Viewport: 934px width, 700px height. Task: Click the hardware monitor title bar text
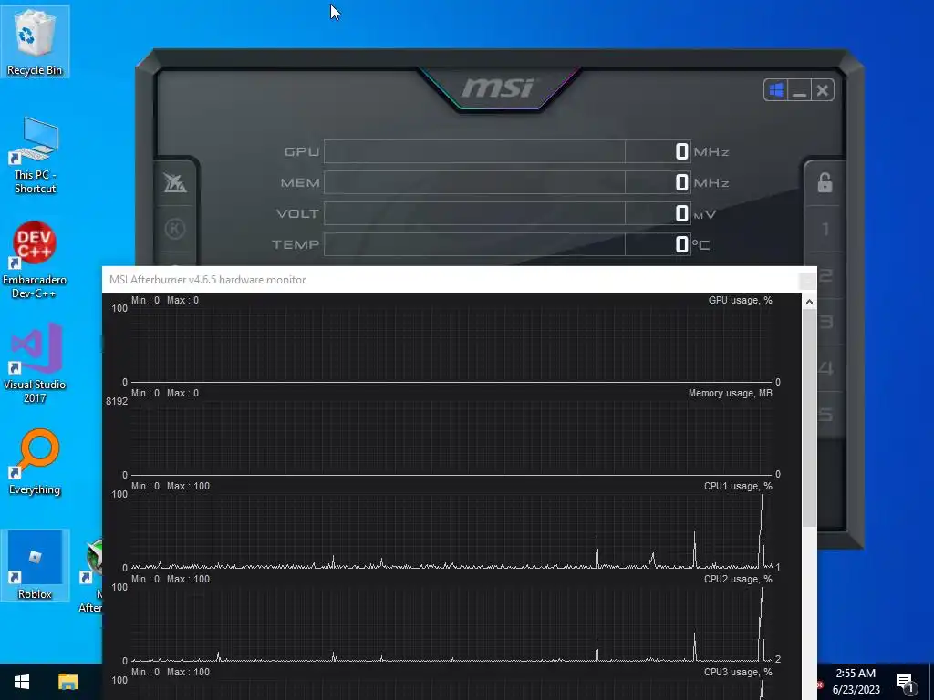pos(207,280)
